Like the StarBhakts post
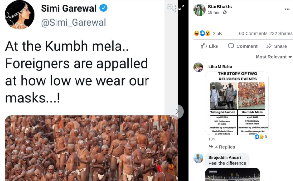 point(209,46)
